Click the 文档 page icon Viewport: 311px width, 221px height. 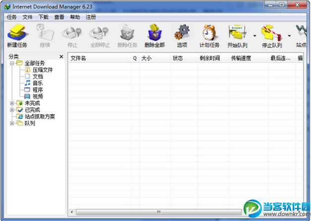27,76
